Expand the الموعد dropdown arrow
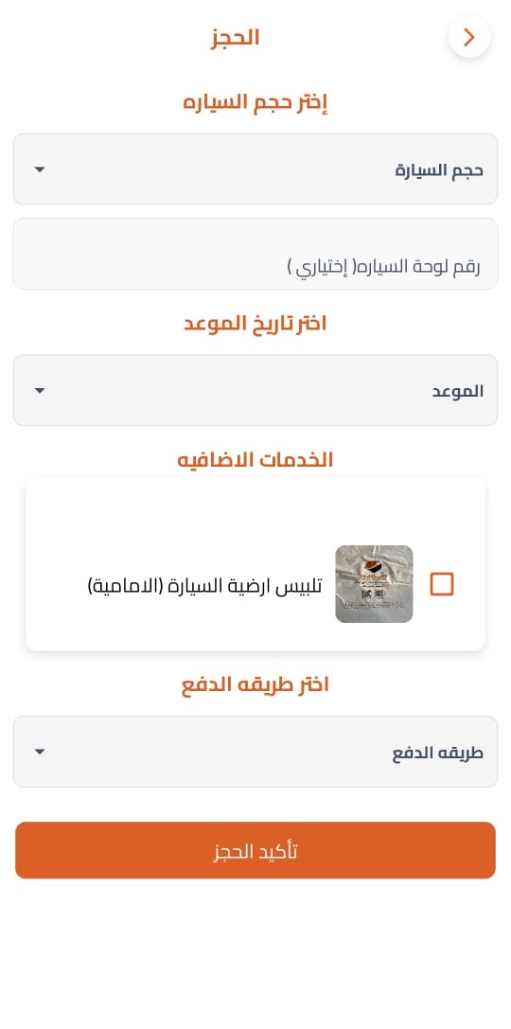 [40, 391]
